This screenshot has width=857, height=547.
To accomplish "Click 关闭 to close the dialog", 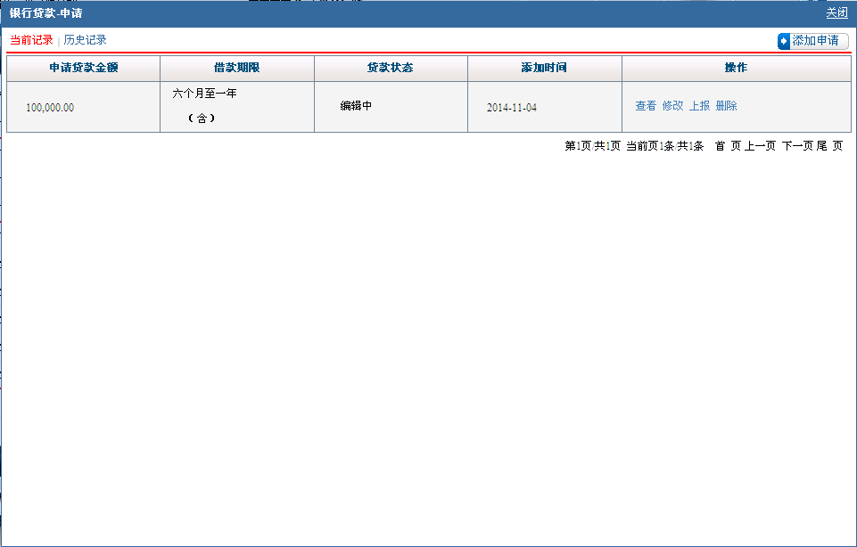I will pyautogui.click(x=836, y=13).
